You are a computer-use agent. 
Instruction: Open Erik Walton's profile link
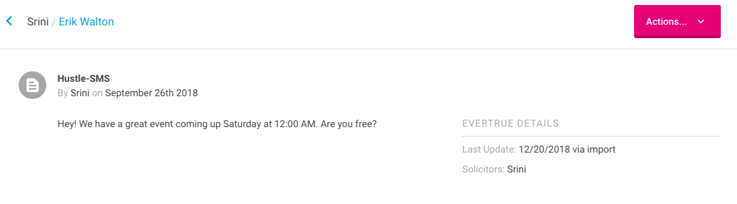coord(86,22)
